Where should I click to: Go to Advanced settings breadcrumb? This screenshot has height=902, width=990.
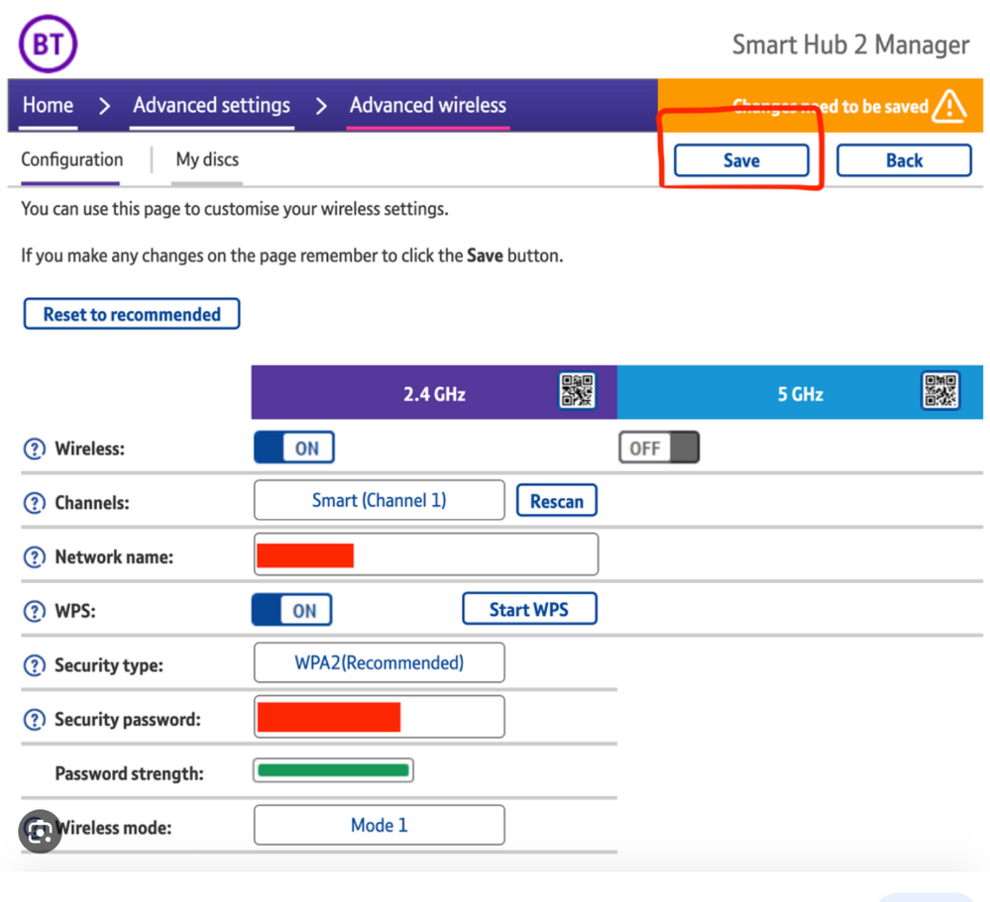click(212, 105)
